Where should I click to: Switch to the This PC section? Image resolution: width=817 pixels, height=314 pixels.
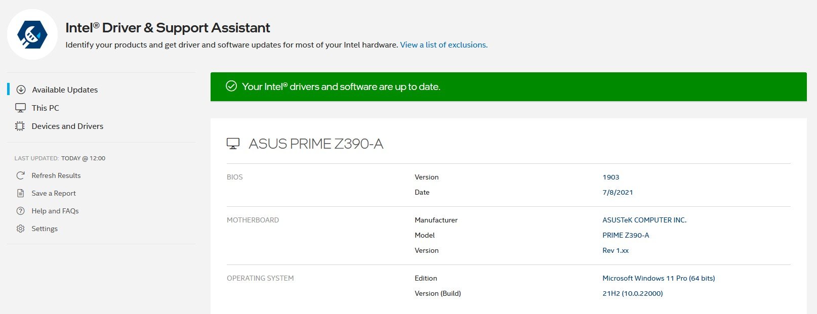(x=46, y=108)
